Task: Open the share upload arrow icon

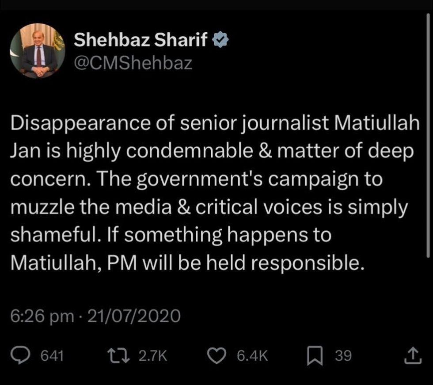Action: coord(411,355)
